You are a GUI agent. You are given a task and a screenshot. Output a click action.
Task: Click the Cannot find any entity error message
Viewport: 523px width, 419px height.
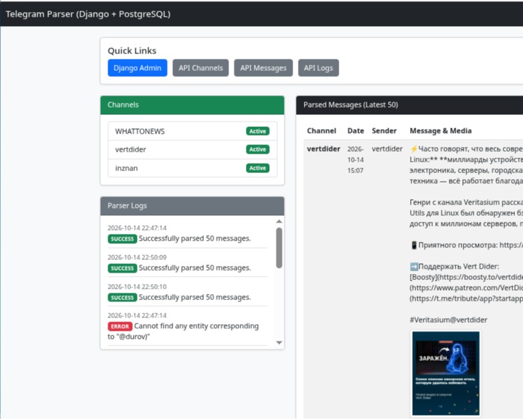pyautogui.click(x=183, y=331)
